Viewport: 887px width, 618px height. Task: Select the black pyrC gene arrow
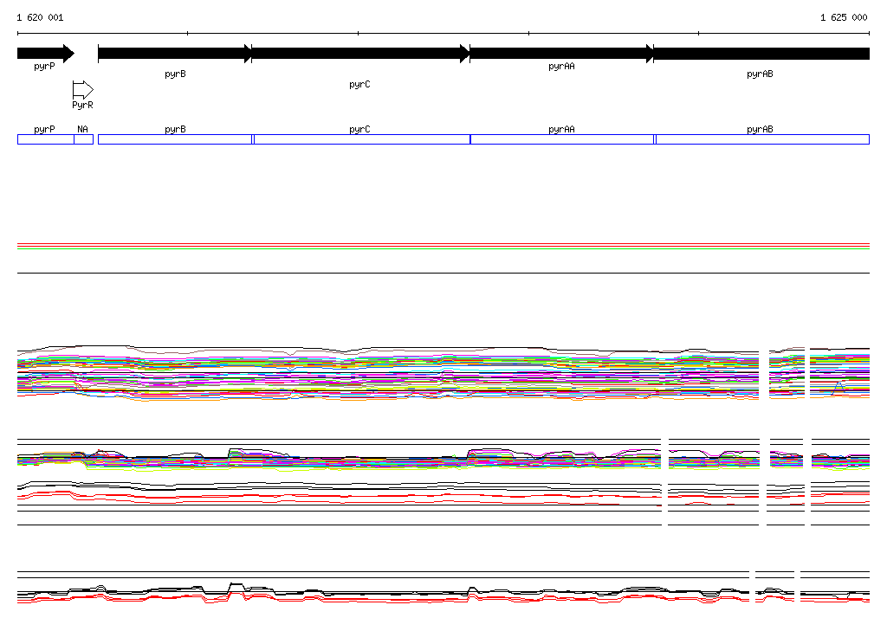[359, 54]
